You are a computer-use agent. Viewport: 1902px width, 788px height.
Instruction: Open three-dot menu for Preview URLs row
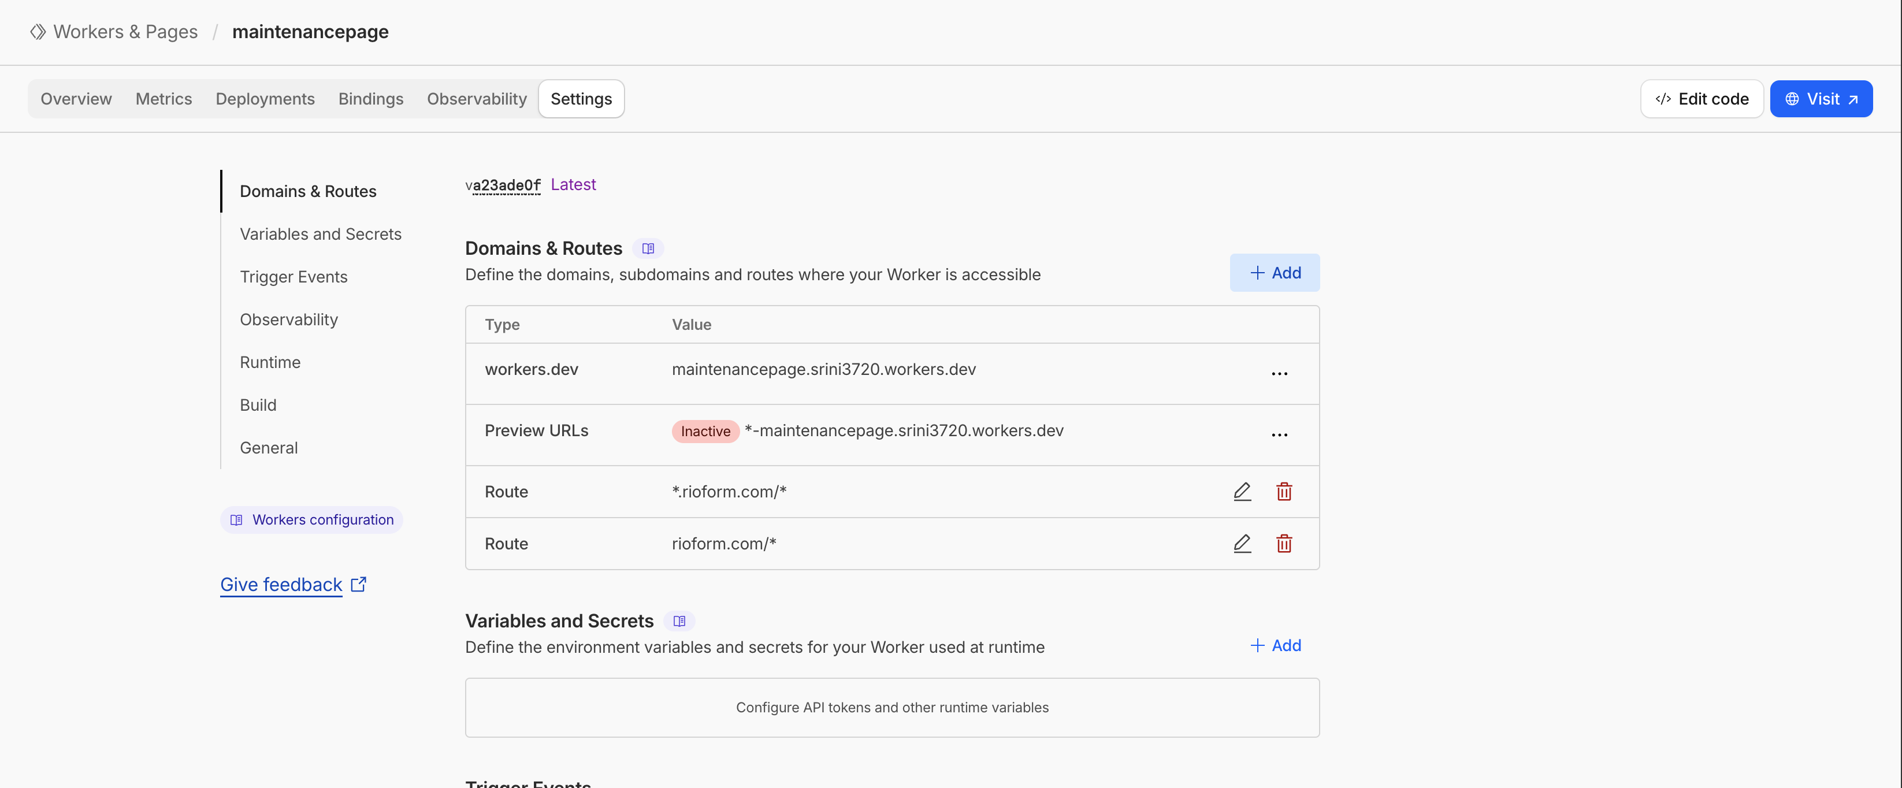pos(1279,435)
